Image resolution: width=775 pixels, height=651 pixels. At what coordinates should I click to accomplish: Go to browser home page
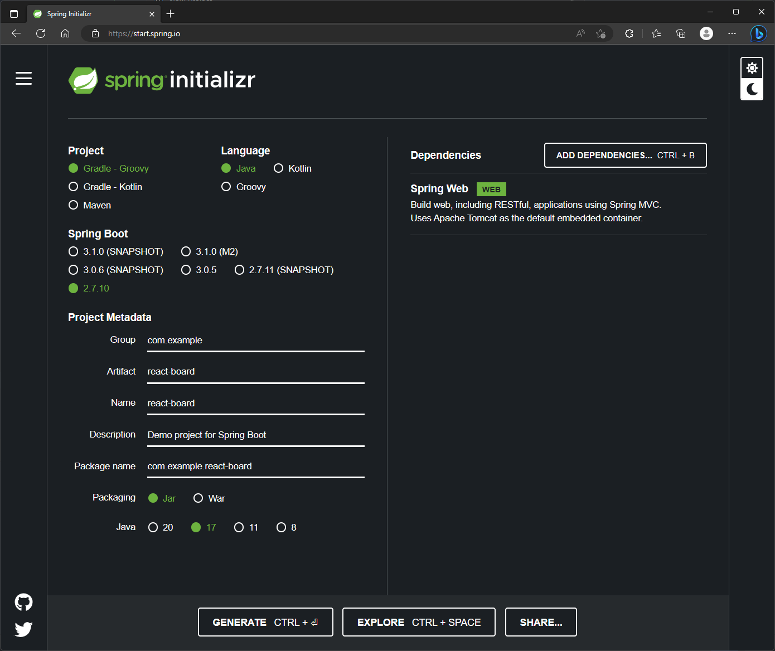point(65,33)
